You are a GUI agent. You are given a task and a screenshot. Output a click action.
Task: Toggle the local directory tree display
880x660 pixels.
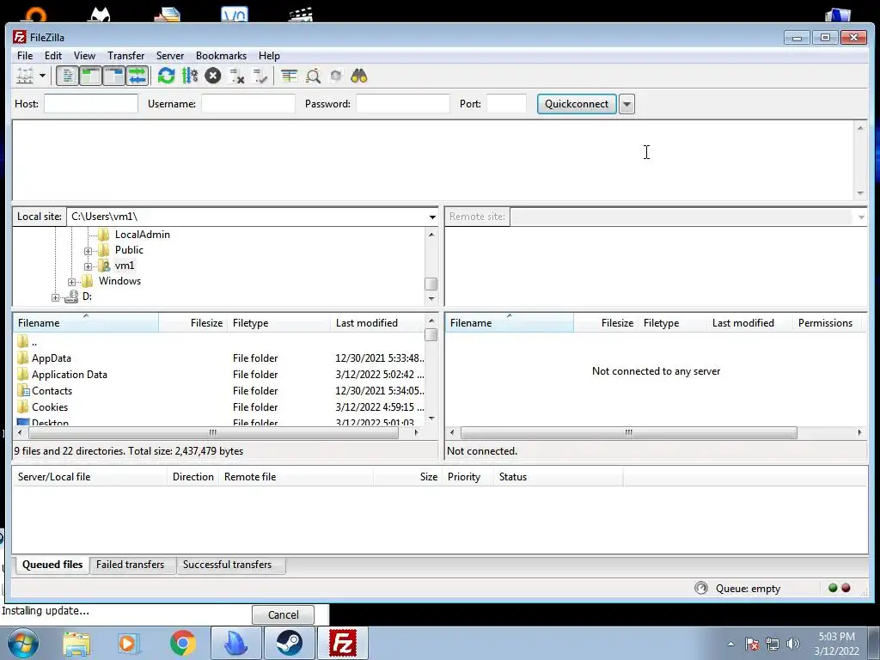pyautogui.click(x=90, y=76)
